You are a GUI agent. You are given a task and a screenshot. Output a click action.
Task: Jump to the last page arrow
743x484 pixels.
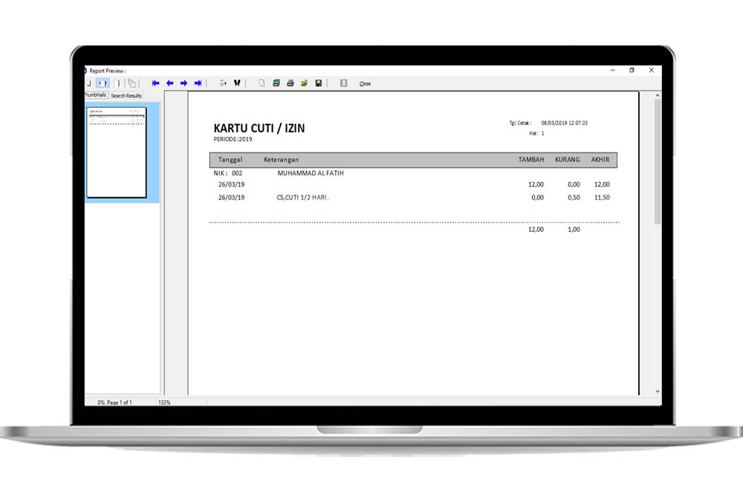tap(198, 83)
